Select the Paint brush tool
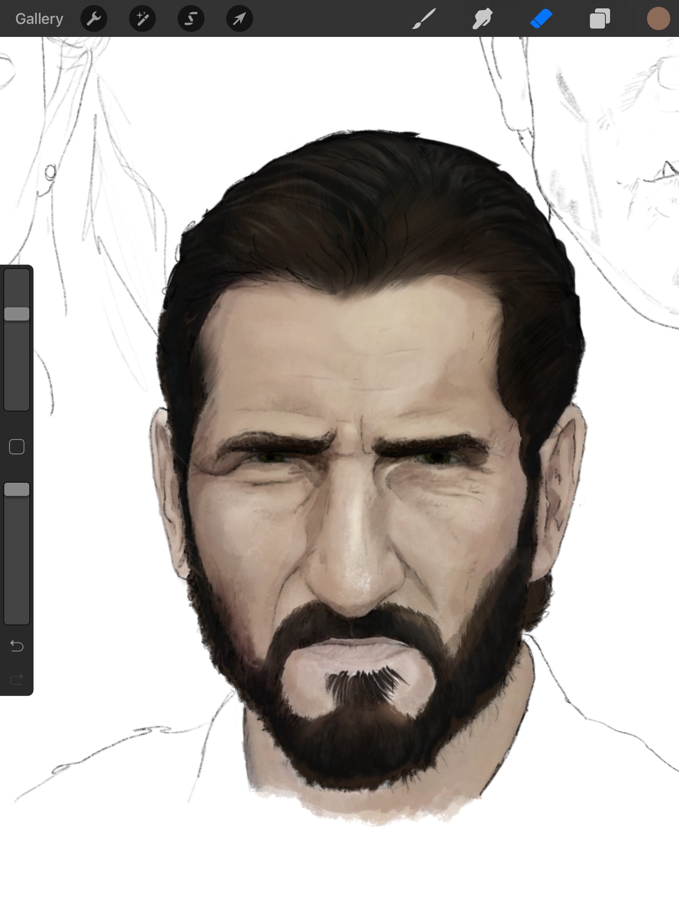 tap(424, 19)
